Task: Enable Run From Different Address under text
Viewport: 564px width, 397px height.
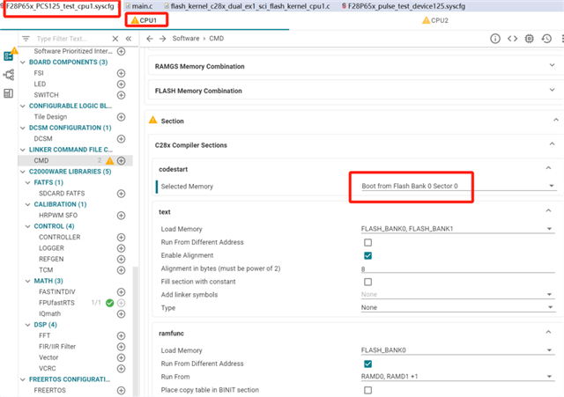Action: click(367, 242)
